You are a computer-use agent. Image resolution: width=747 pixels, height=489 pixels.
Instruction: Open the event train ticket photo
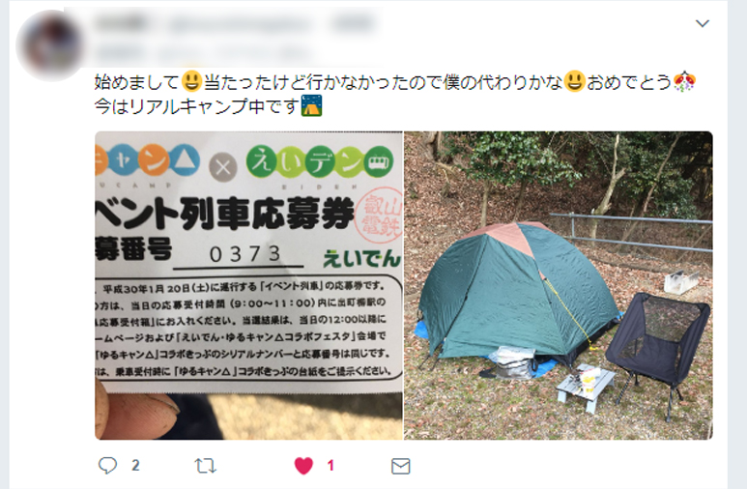[248, 285]
